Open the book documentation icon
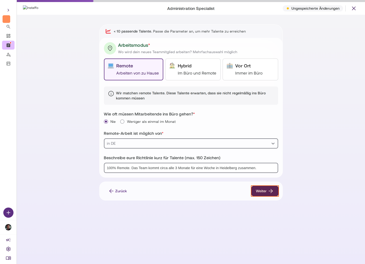 8,258
